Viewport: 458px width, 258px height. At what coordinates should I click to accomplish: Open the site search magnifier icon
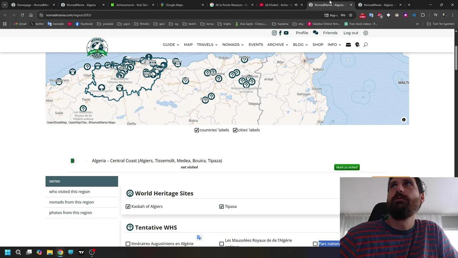(365, 45)
